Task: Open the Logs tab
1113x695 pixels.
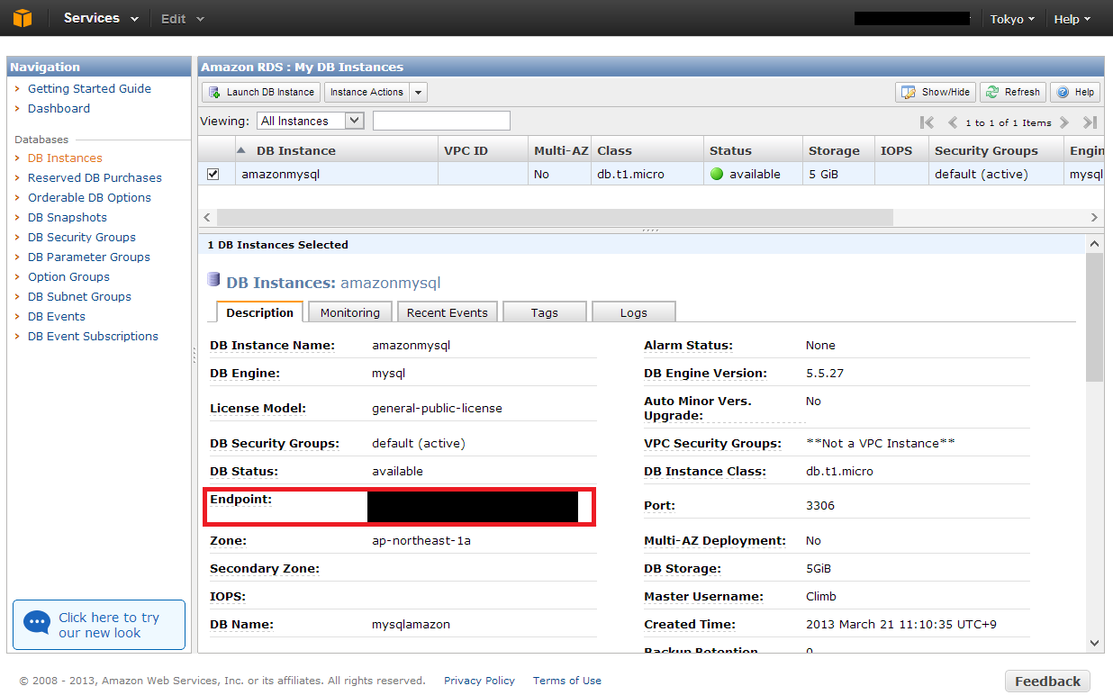Action: pos(634,312)
